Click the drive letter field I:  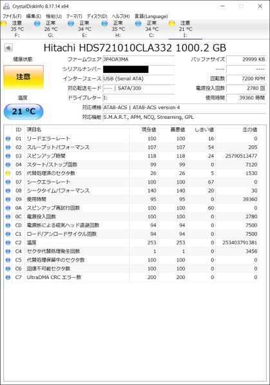[x=139, y=98]
